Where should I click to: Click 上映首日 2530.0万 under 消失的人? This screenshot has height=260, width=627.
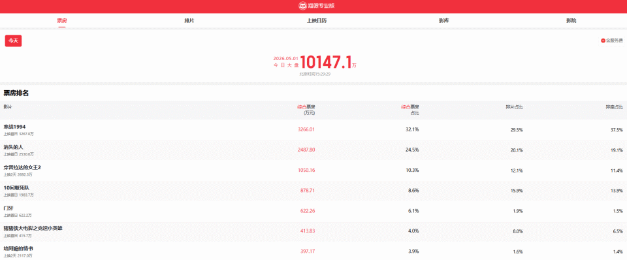tap(19, 154)
